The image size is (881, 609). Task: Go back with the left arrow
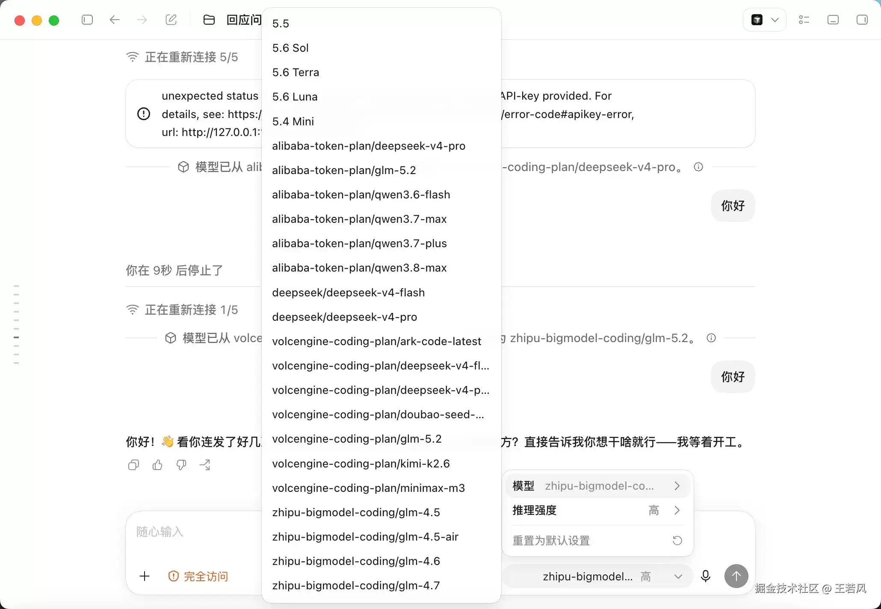click(x=114, y=20)
